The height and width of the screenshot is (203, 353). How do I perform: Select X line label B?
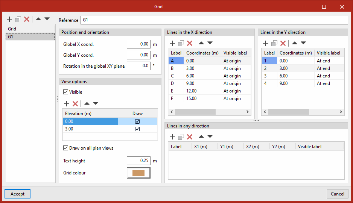pyautogui.click(x=176, y=68)
